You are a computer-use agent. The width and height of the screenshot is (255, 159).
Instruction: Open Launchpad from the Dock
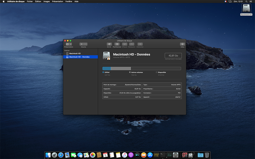click(54, 155)
